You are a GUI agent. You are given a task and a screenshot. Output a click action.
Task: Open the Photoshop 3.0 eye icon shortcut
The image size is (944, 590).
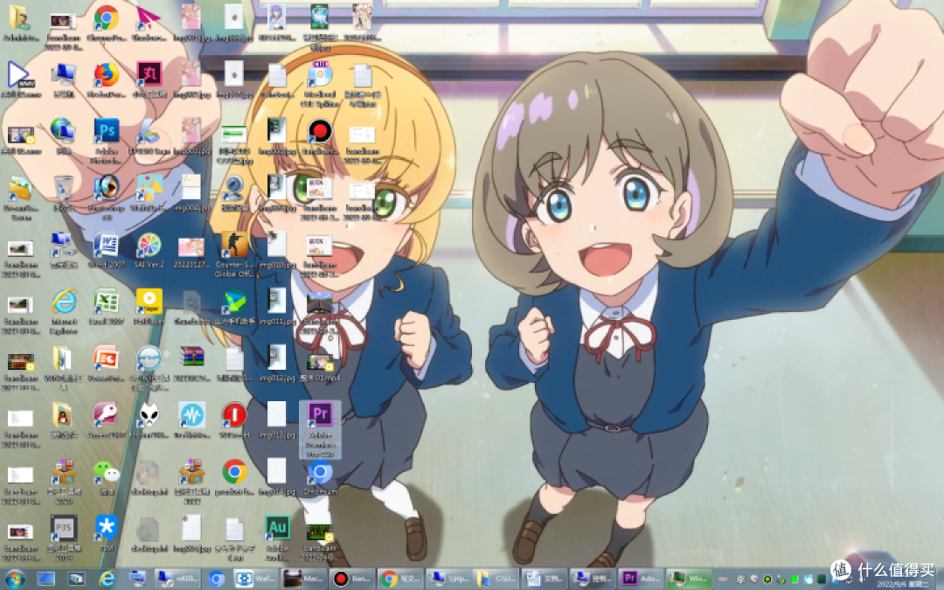pos(106,198)
